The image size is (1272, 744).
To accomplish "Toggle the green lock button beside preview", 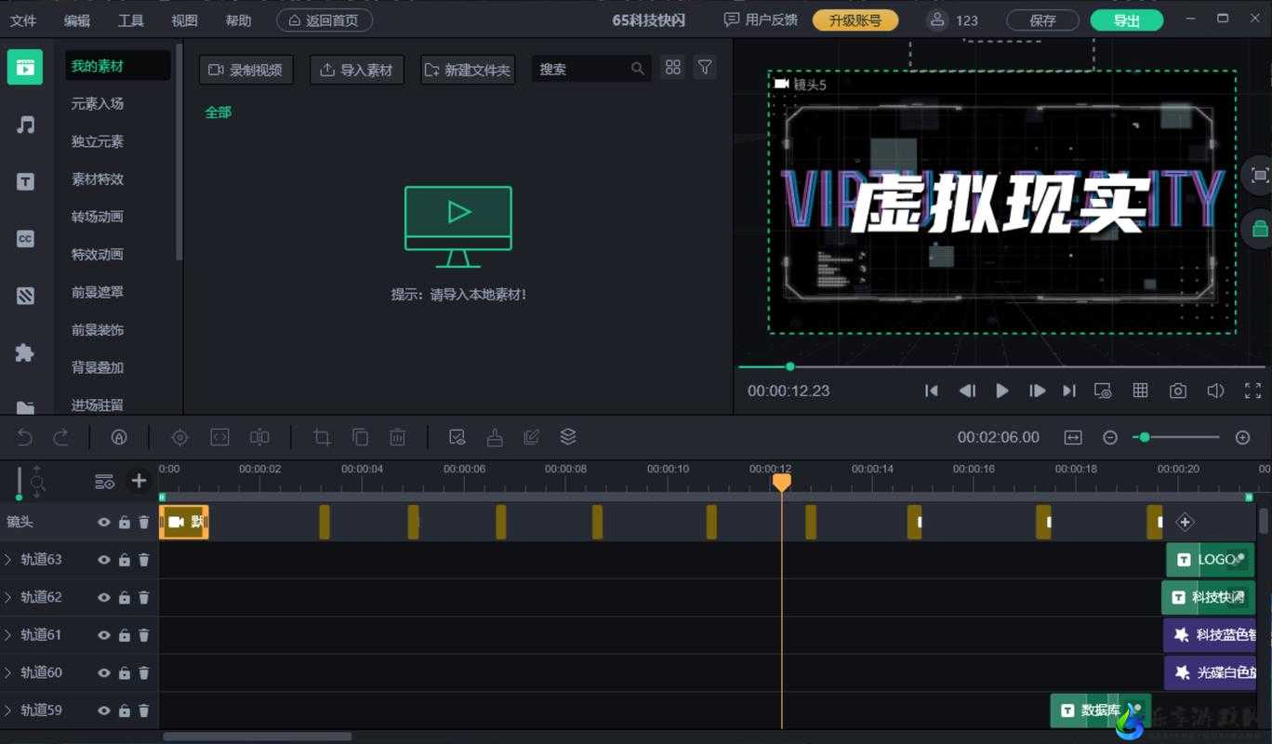I will [1260, 228].
